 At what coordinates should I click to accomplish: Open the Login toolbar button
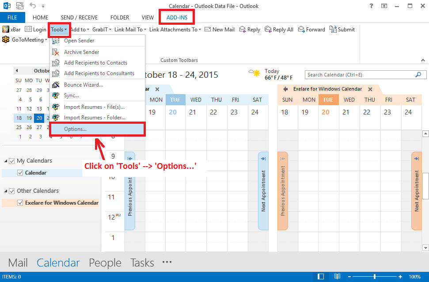(x=36, y=29)
